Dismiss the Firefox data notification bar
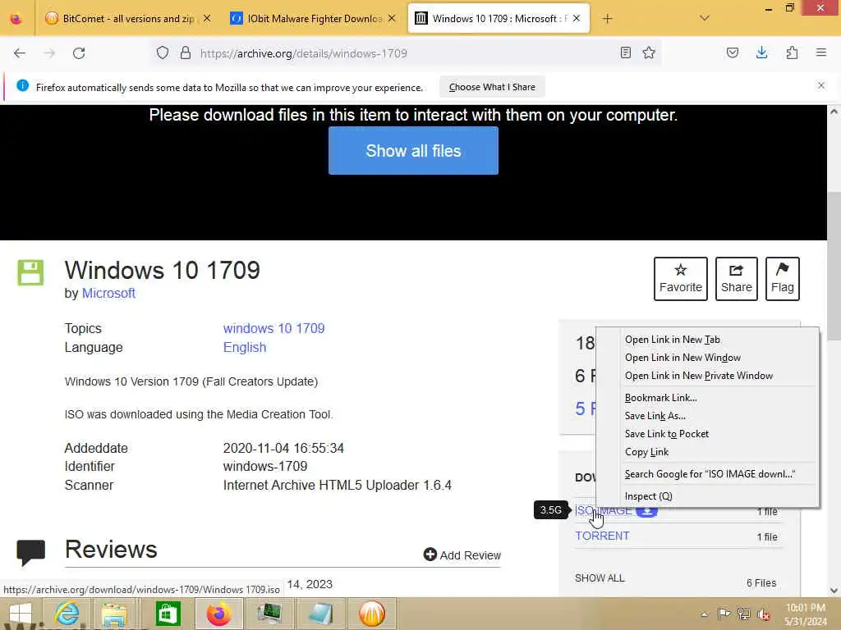Viewport: 841px width, 630px height. click(x=821, y=85)
